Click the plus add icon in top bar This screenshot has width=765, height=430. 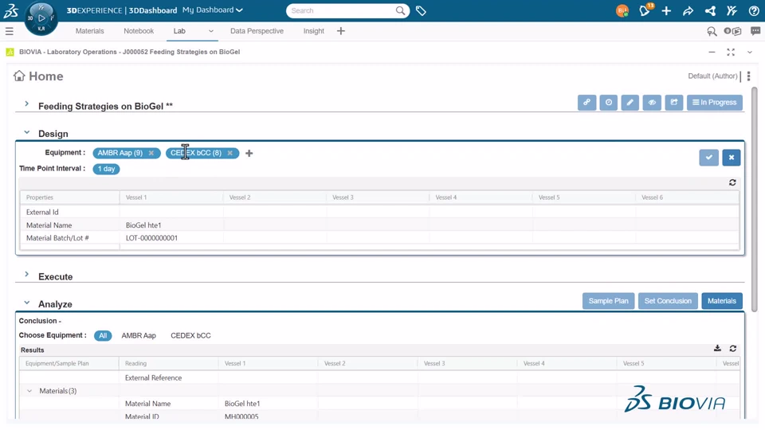point(666,10)
